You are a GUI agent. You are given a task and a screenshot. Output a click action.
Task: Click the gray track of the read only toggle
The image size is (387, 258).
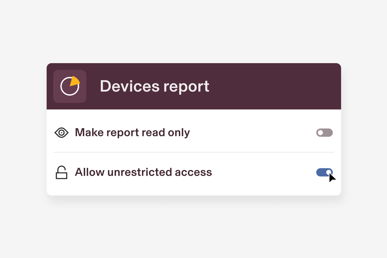[x=327, y=133]
